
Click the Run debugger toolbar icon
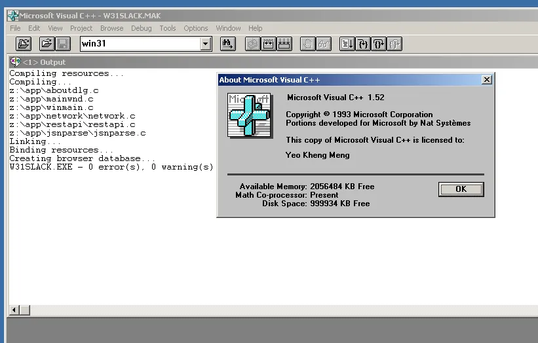[347, 44]
